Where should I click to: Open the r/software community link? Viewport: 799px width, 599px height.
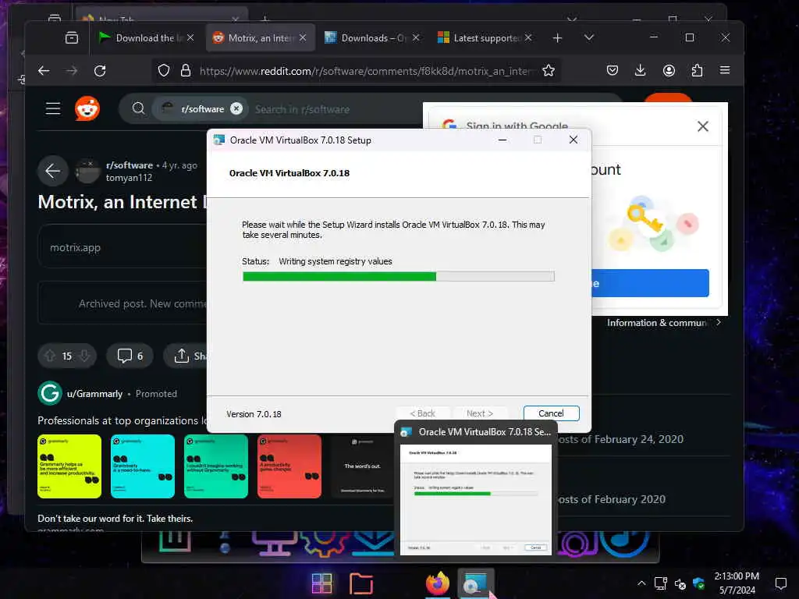pyautogui.click(x=130, y=165)
